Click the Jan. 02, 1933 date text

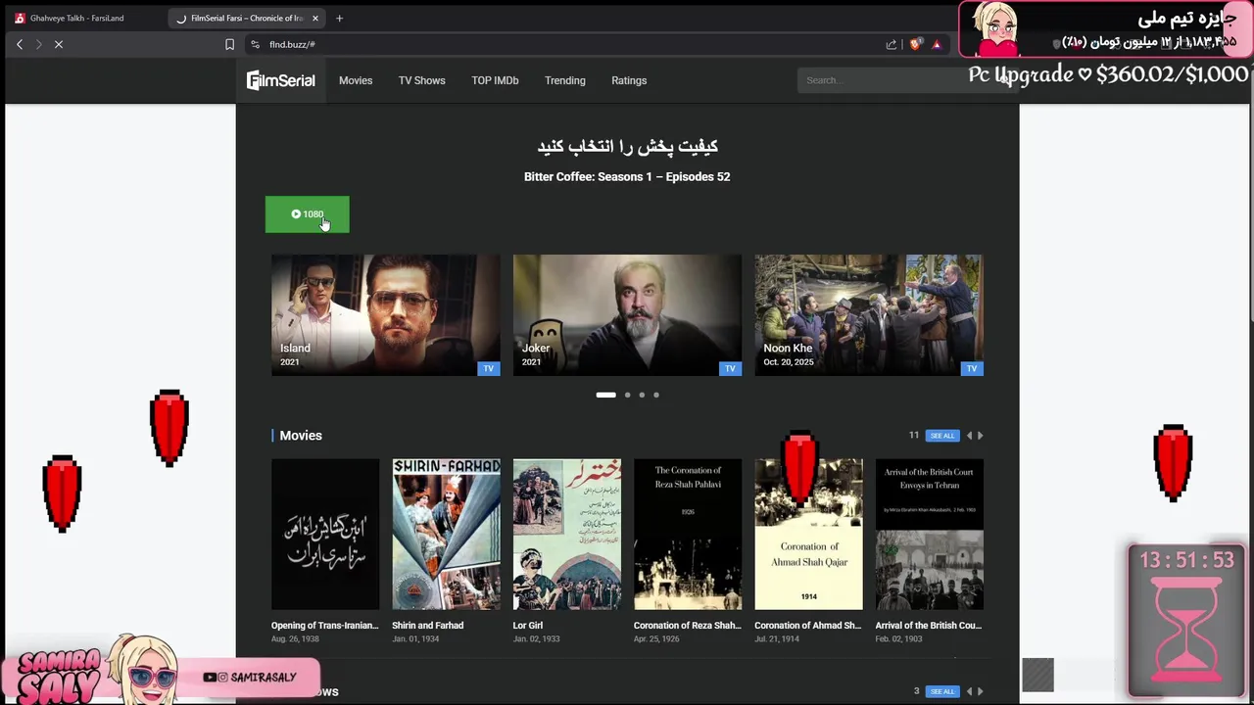[537, 639]
